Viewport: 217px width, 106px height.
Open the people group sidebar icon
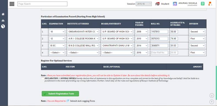click(3, 20)
